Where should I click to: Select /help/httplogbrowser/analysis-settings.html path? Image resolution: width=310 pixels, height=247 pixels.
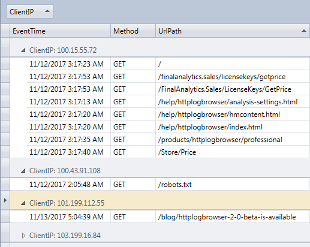[x=233, y=102]
